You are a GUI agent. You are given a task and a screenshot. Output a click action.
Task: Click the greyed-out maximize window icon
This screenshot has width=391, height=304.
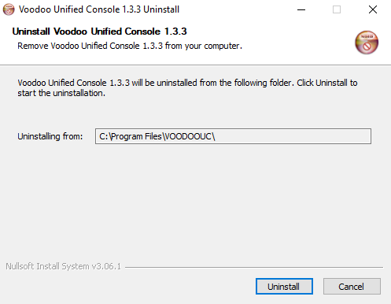[x=337, y=9]
